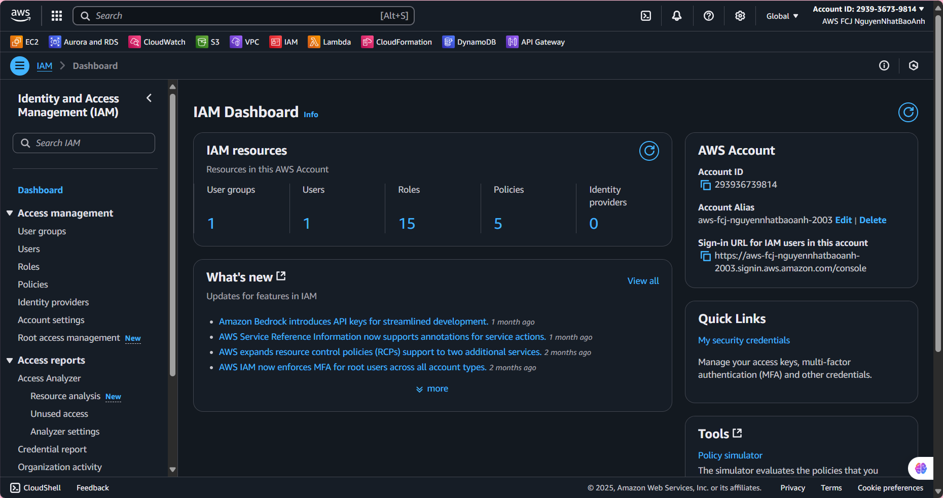Open the settings gear in header
The height and width of the screenshot is (498, 943).
[x=740, y=16]
